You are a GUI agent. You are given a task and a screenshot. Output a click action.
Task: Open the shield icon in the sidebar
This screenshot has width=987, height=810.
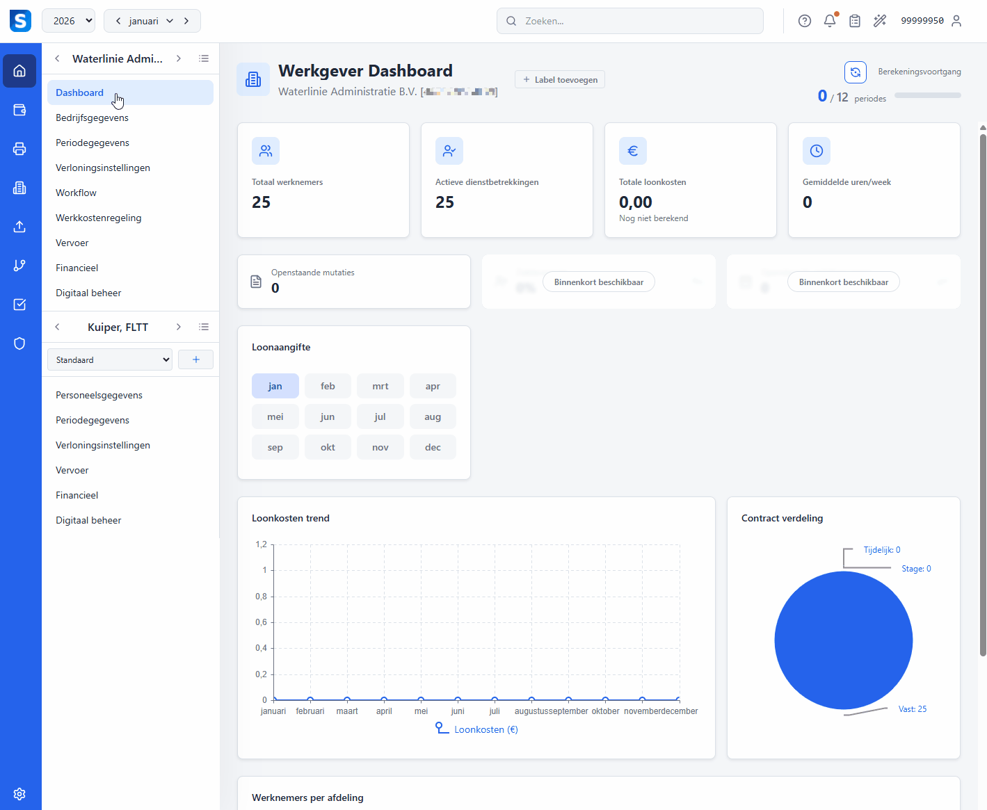19,343
